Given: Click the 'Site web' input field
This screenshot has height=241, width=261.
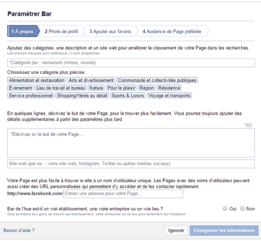Looking at the screenshot, I should pyautogui.click(x=131, y=164).
